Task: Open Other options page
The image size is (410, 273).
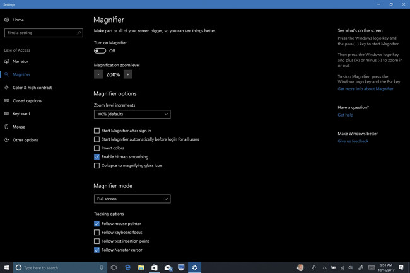Action: [x=21, y=140]
